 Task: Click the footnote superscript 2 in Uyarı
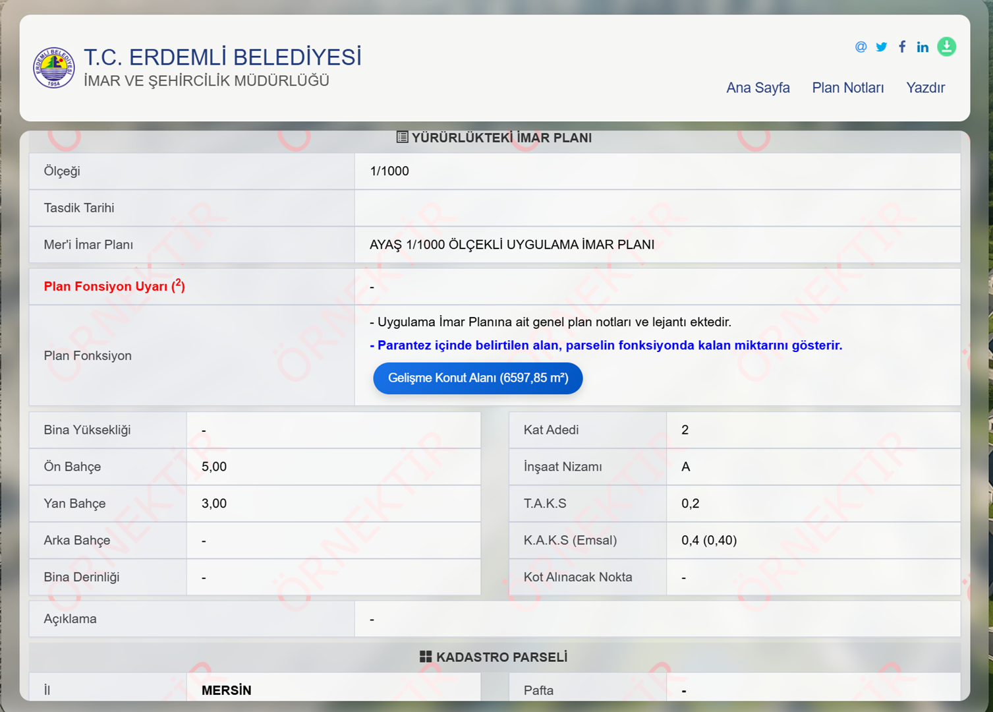click(178, 283)
